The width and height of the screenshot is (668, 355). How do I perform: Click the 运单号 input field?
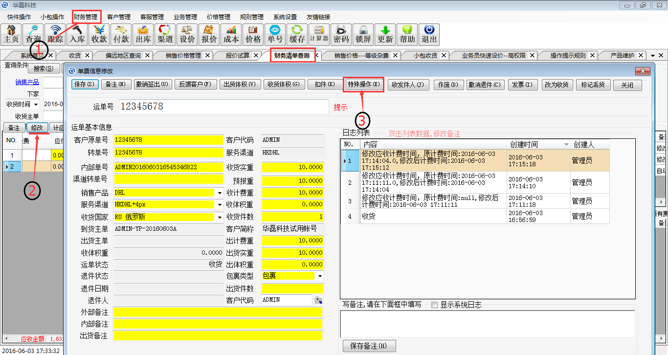pyautogui.click(x=223, y=107)
